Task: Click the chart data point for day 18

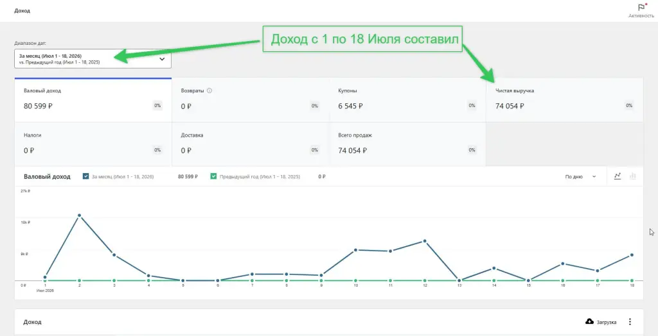Action: pyautogui.click(x=632, y=255)
